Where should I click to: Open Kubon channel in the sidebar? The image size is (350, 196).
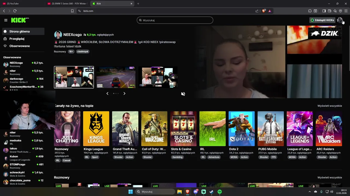pos(23,158)
